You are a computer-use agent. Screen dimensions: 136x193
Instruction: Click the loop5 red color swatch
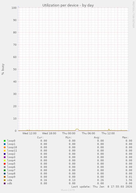coord(5,164)
